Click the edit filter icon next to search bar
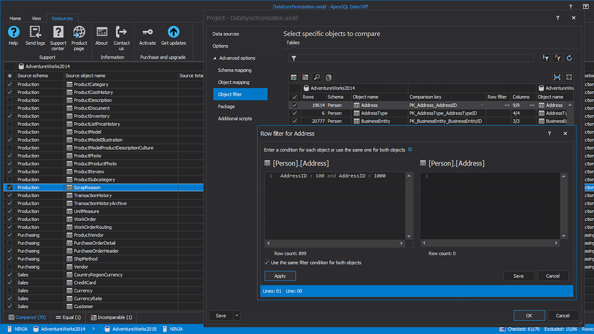This screenshot has width=594, height=334. click(546, 58)
